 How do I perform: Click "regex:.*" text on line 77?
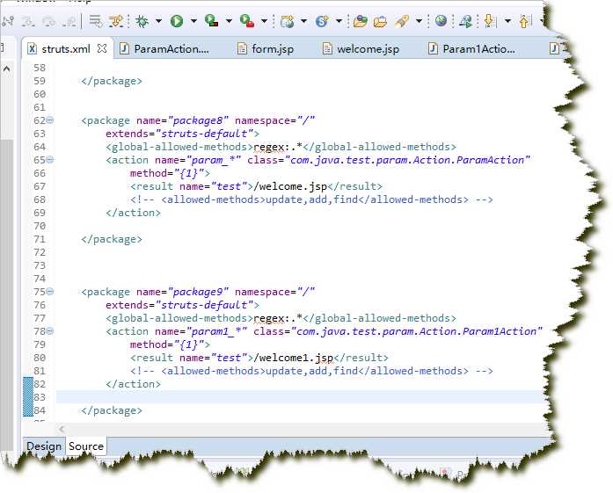[x=278, y=318]
